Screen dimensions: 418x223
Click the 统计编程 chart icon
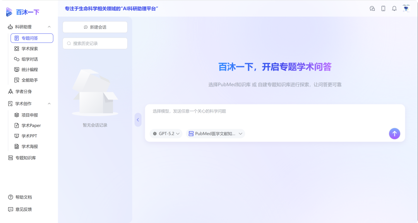[17, 69]
